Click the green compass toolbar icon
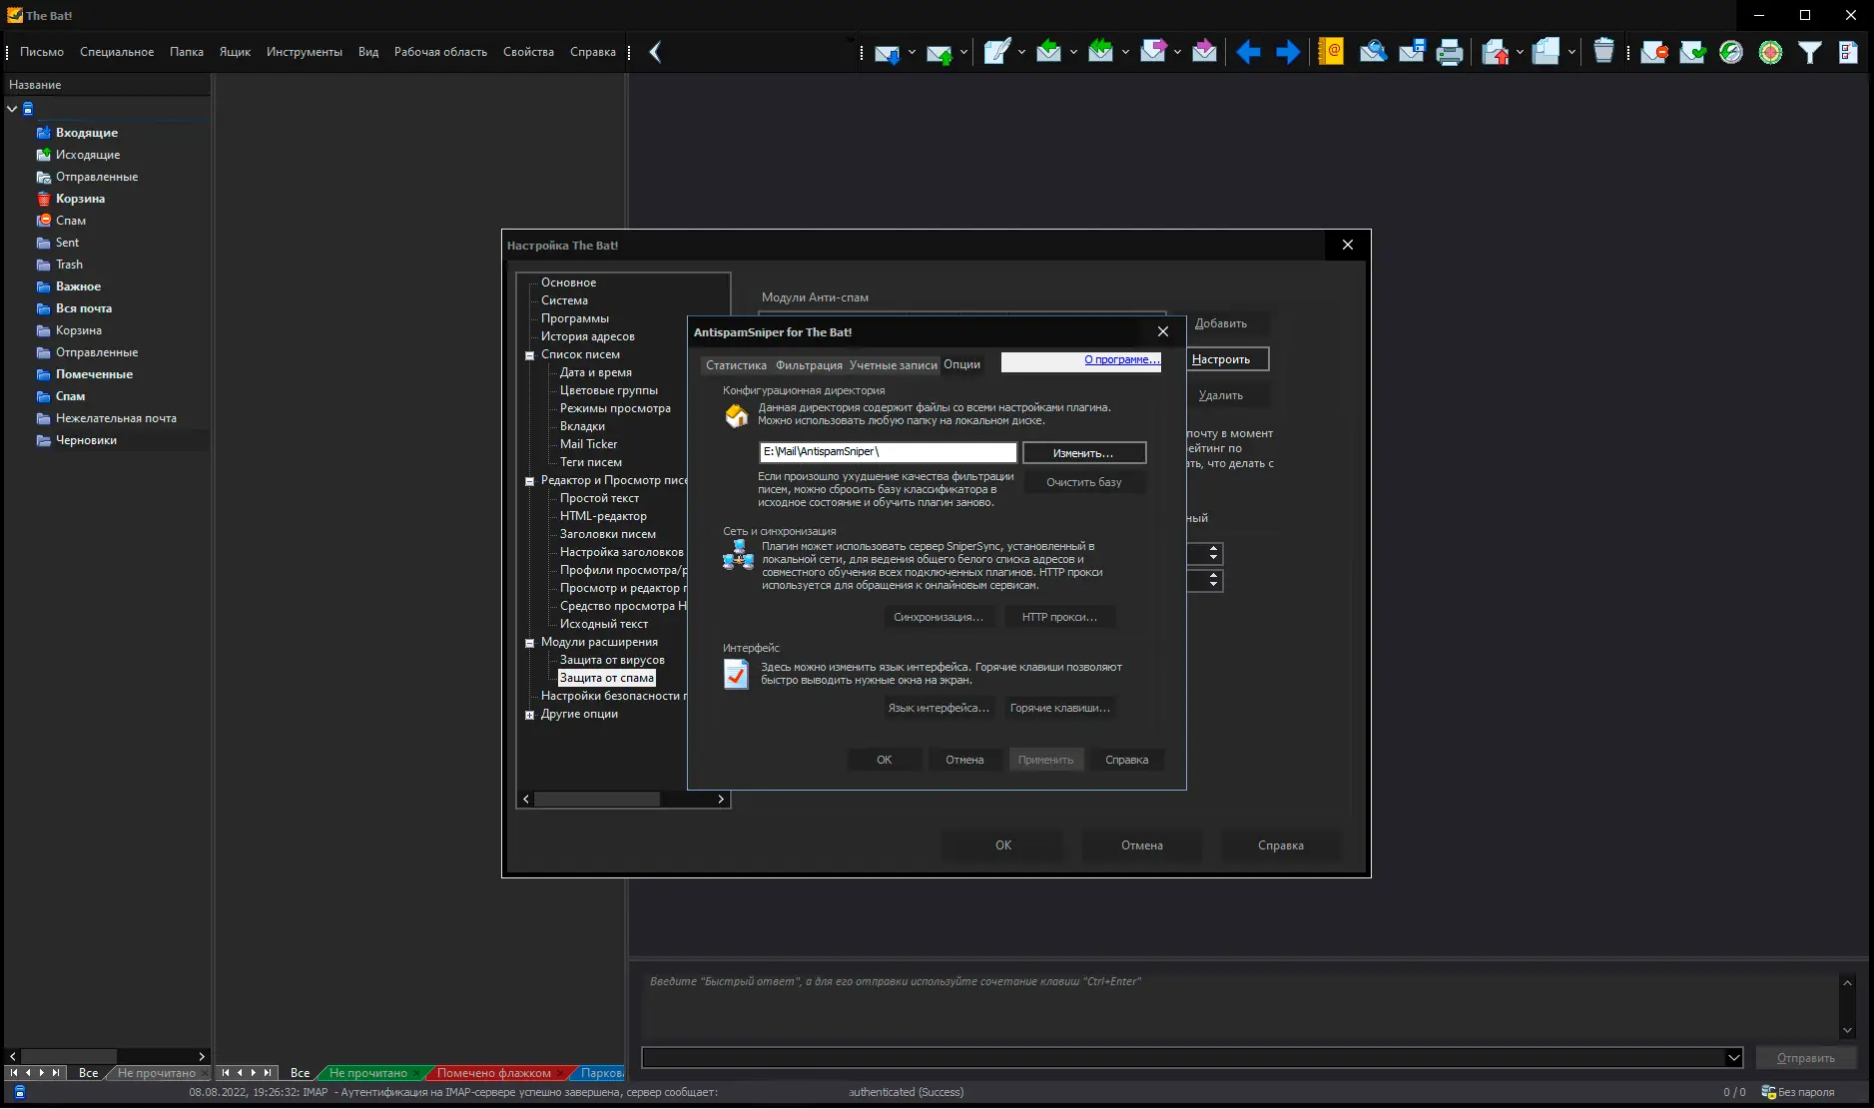The height and width of the screenshot is (1109, 1874). (1731, 52)
